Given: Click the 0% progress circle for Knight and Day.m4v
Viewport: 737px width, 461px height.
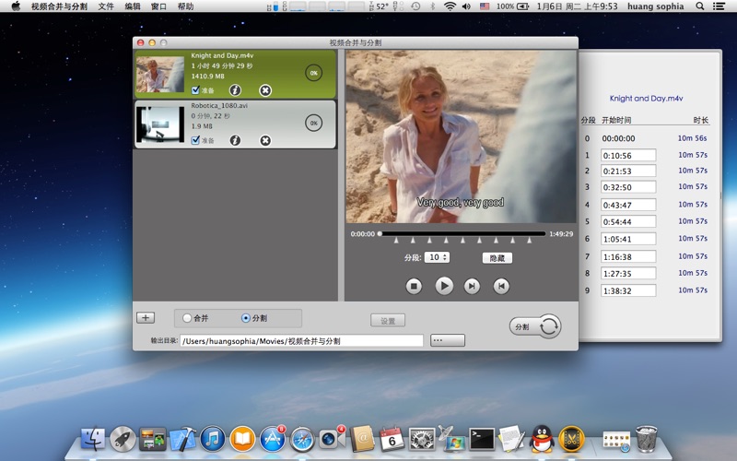Looking at the screenshot, I should [x=313, y=73].
